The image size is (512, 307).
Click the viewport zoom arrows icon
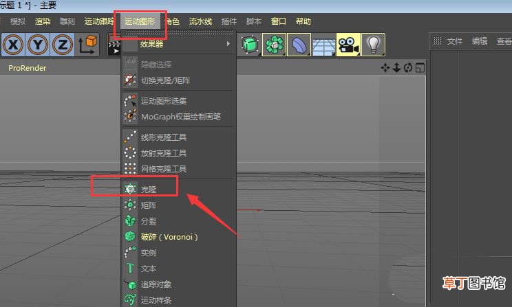397,68
